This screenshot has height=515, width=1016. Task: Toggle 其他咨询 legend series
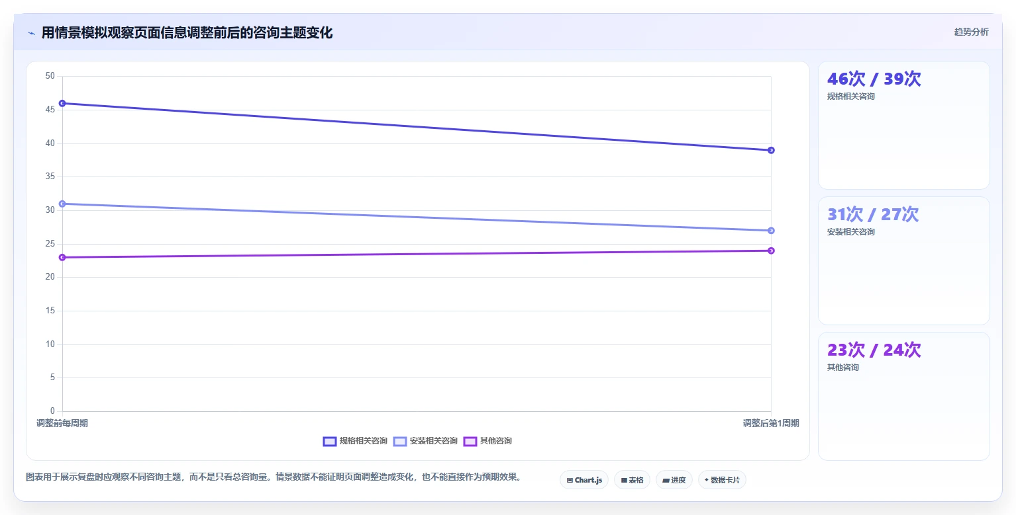click(x=487, y=441)
